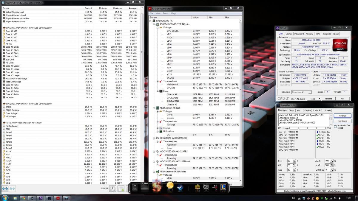Screen dimensions: 358x201
Task: Click HWiNFO expand columns arrows icon
Action: (x=5, y=188)
